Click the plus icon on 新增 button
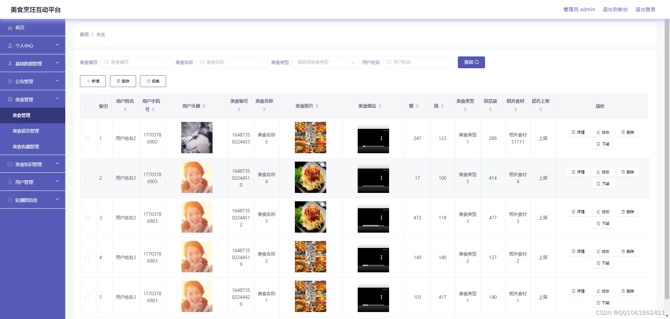670x319 pixels. (x=88, y=81)
